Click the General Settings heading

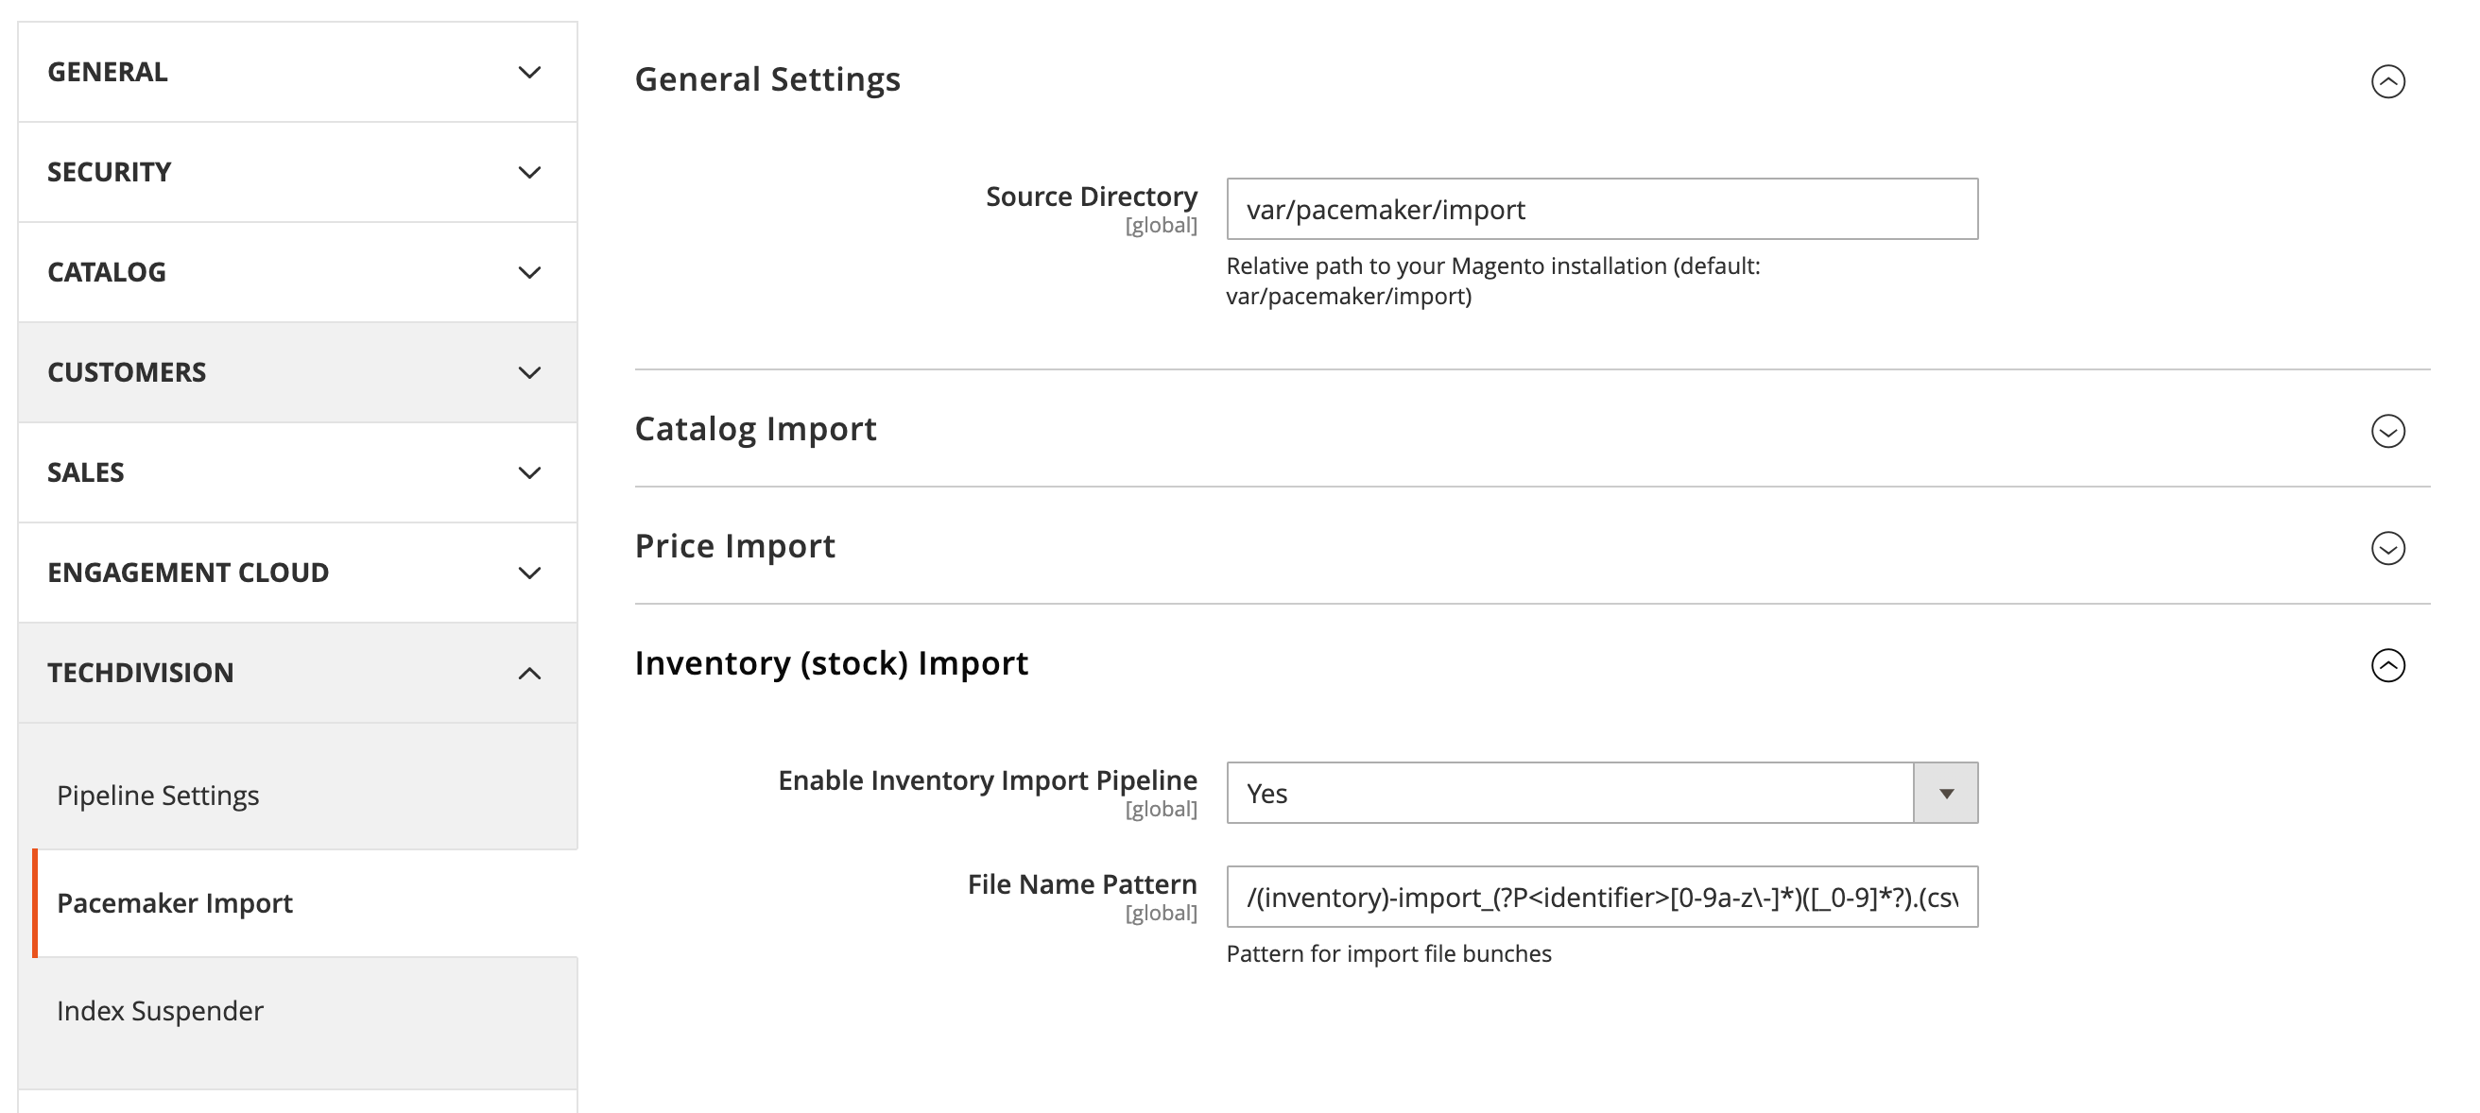(767, 79)
